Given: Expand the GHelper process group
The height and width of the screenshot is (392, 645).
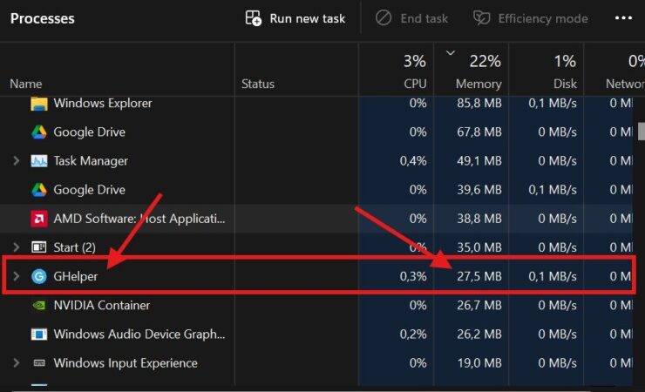Looking at the screenshot, I should click(16, 276).
